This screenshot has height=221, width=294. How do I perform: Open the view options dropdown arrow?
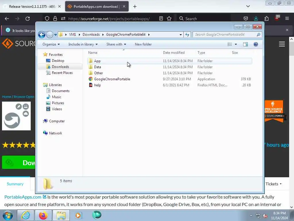pyautogui.click(x=236, y=44)
